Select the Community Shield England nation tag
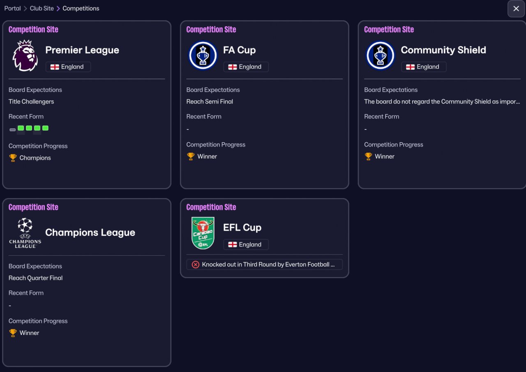This screenshot has width=526, height=372. [x=424, y=67]
